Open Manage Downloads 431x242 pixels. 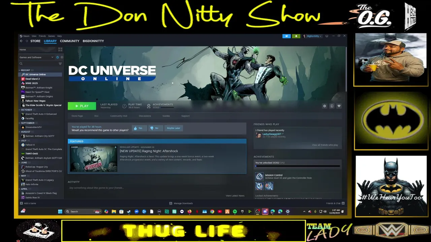[181, 203]
